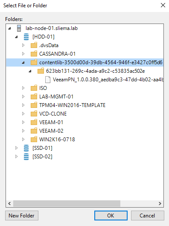
Task: Click the CASSANDRA-01 folder icon
Action: coord(34,54)
